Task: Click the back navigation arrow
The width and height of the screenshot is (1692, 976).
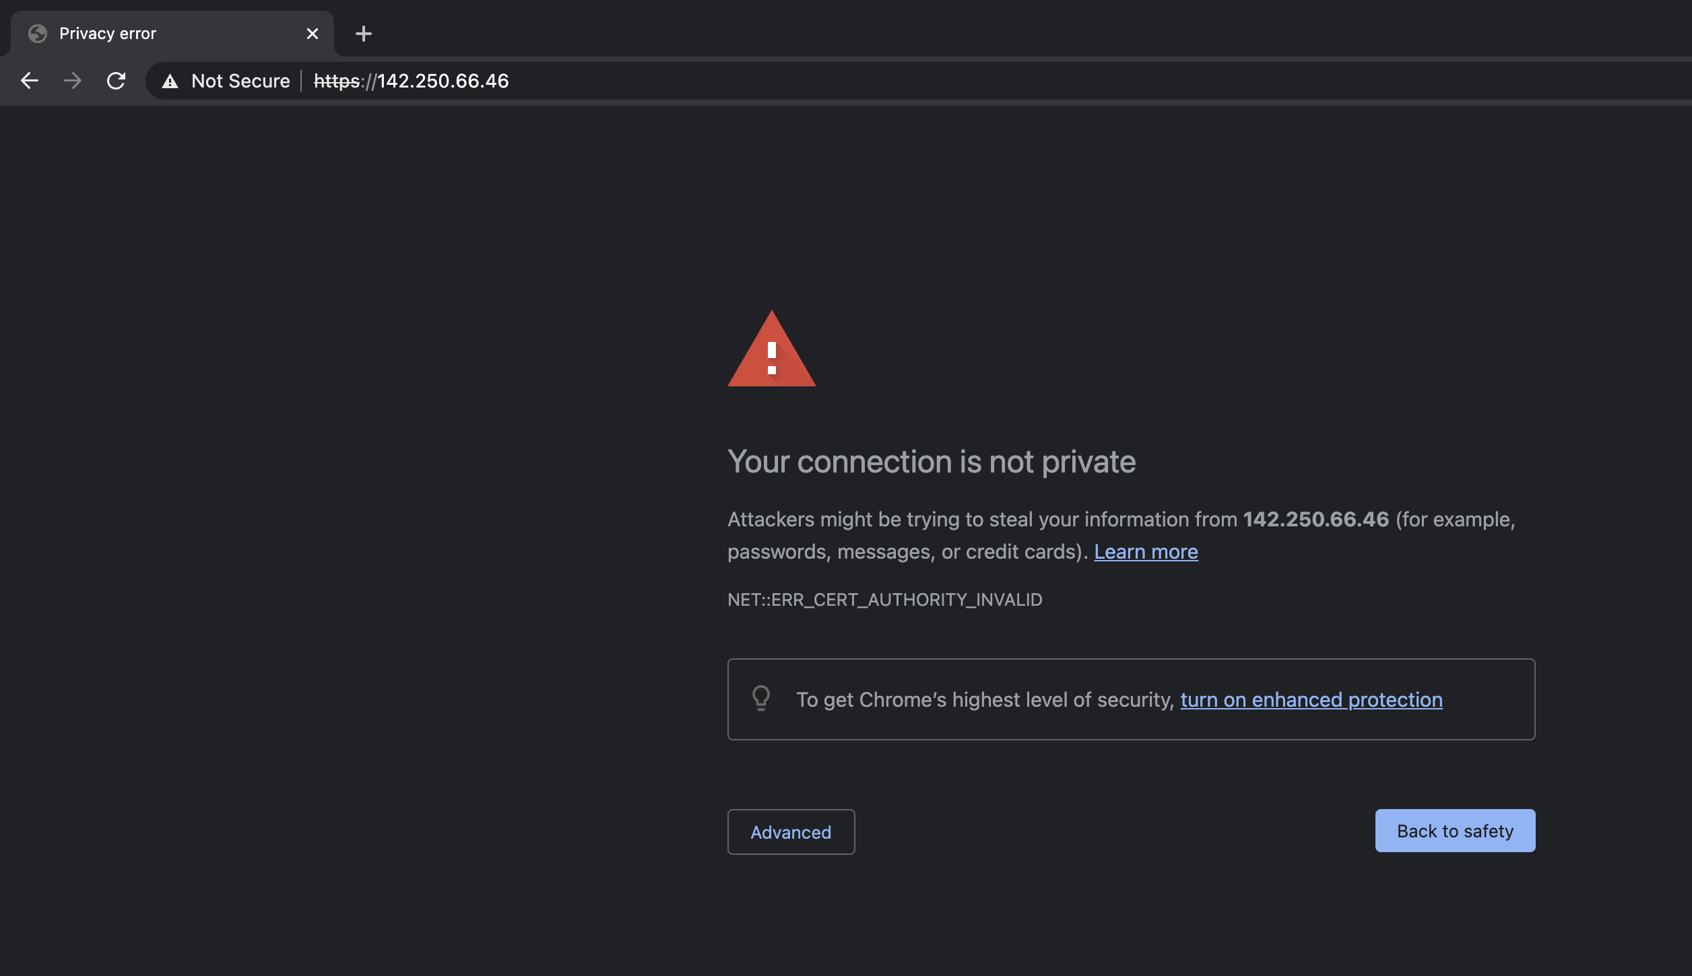Action: tap(30, 81)
